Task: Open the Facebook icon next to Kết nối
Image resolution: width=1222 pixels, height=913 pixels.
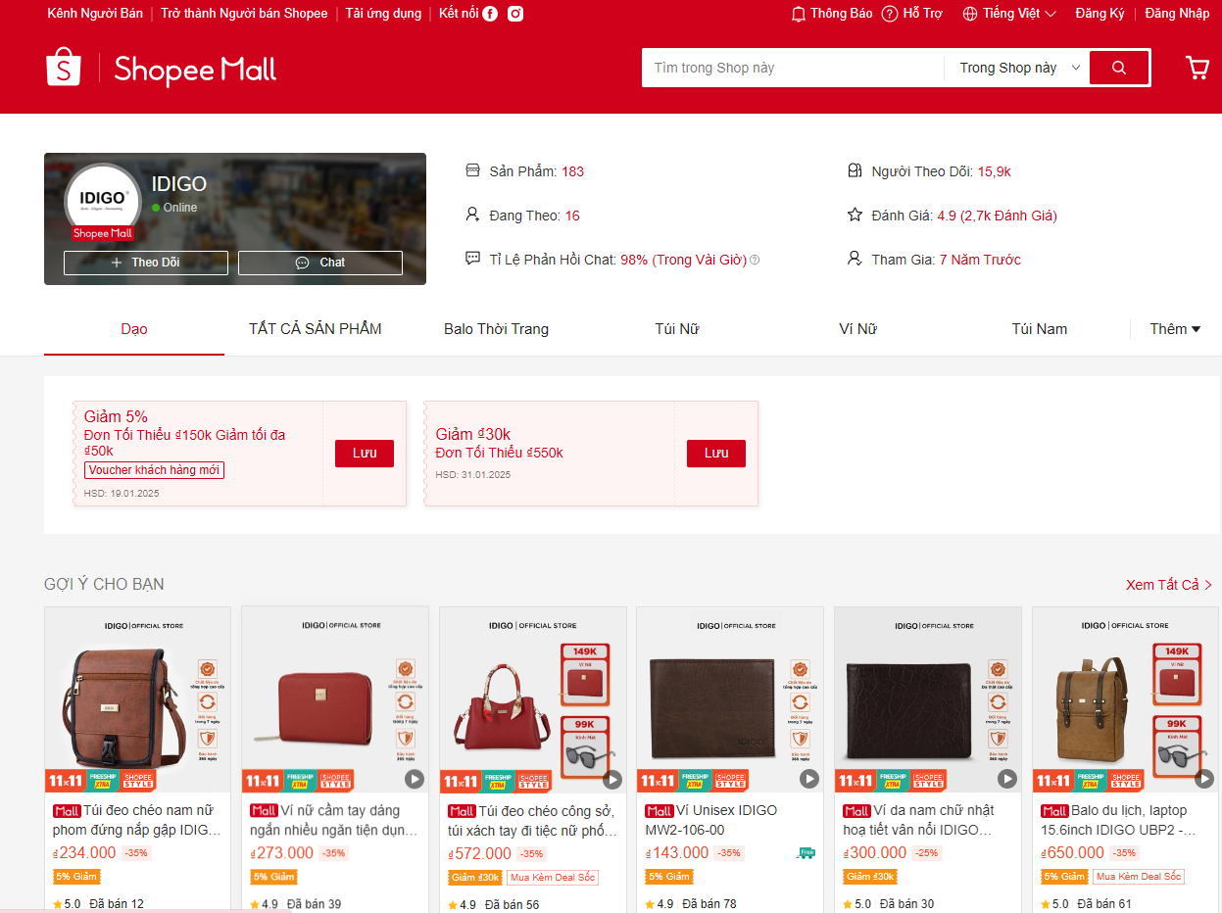Action: [490, 14]
